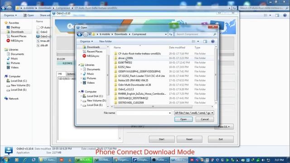The height and width of the screenshot is (163, 290).
Task: Click the Exit button in Odin3
Action: tap(221, 139)
